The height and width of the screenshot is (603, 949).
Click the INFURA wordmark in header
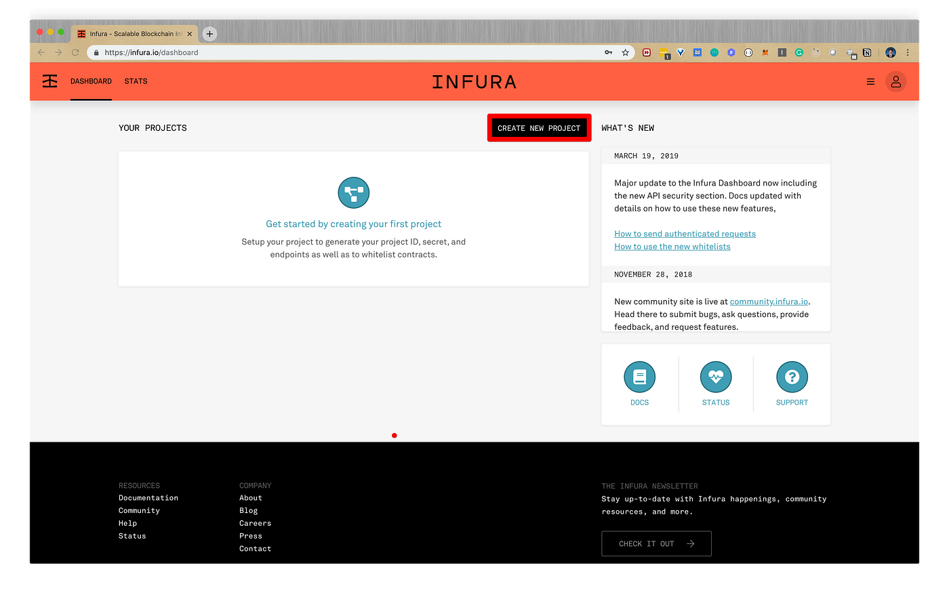click(x=474, y=82)
